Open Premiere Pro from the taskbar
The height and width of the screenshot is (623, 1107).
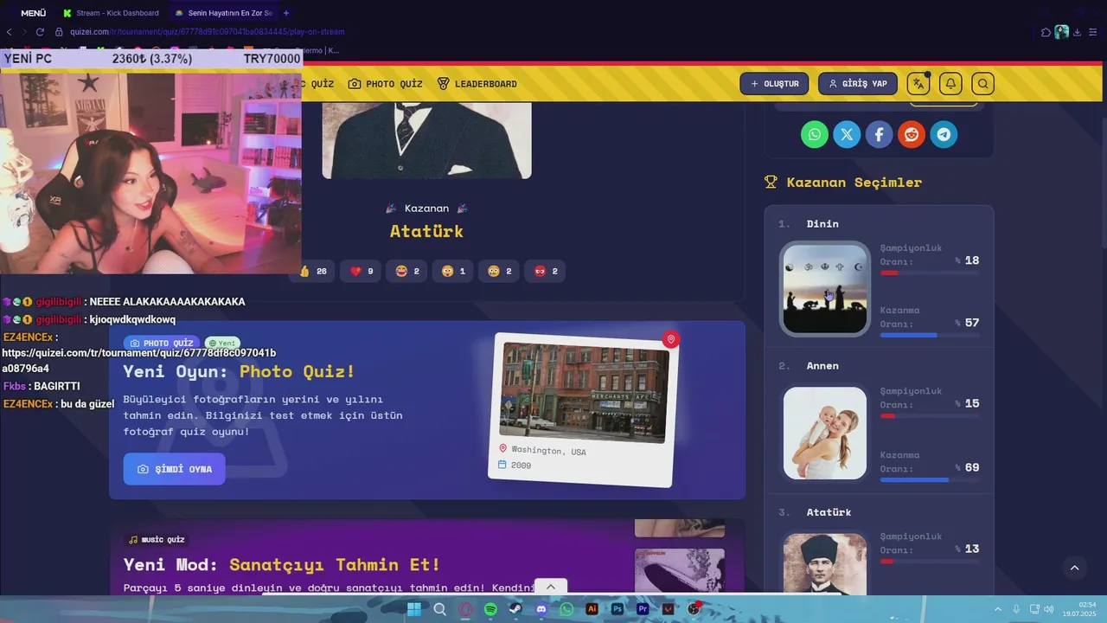(643, 609)
